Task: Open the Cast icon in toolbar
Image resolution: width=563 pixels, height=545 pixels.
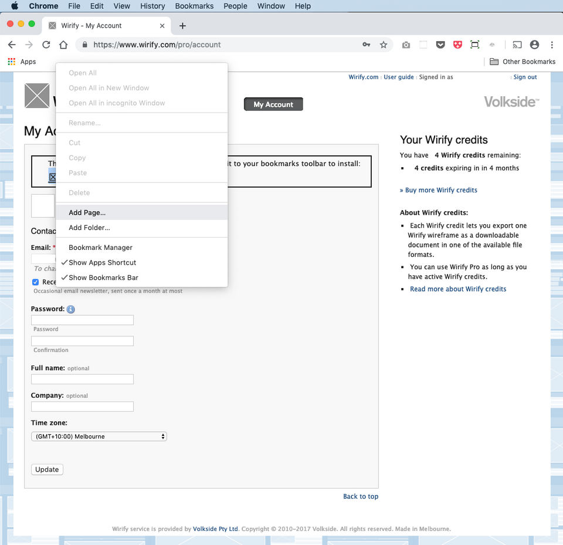Action: [517, 45]
